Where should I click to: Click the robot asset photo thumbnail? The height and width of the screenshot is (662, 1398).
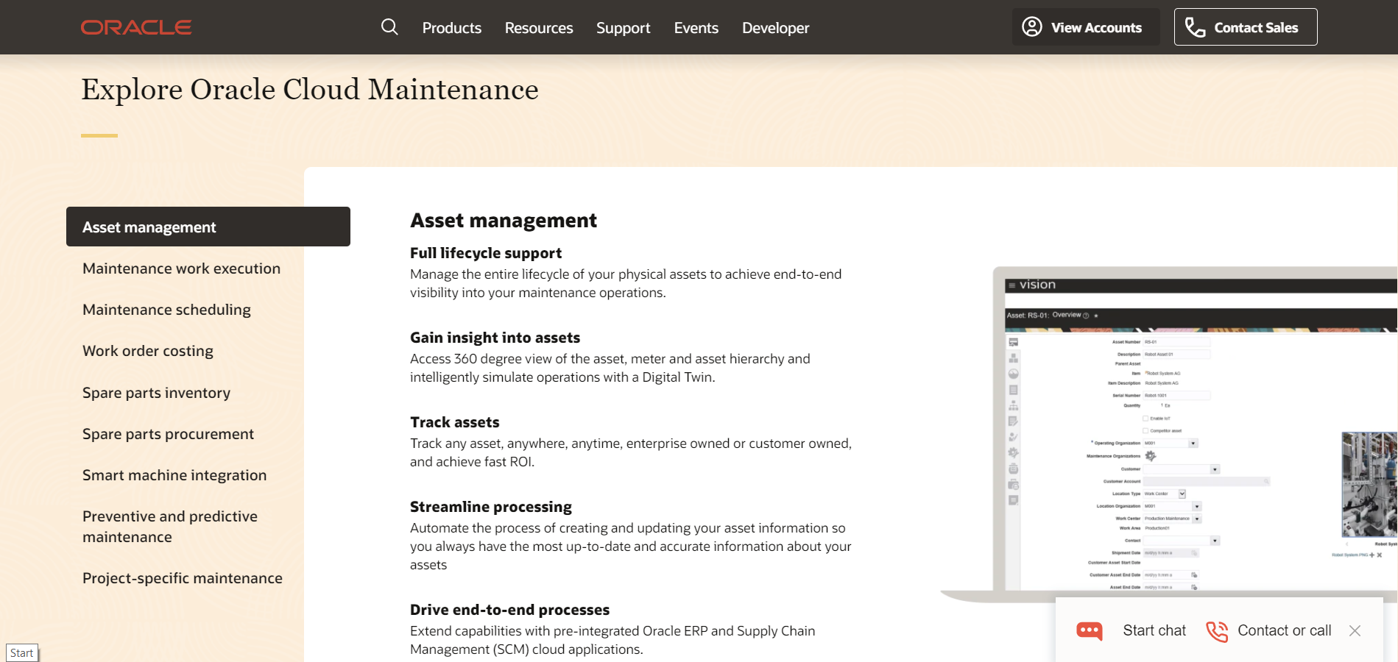1369,485
